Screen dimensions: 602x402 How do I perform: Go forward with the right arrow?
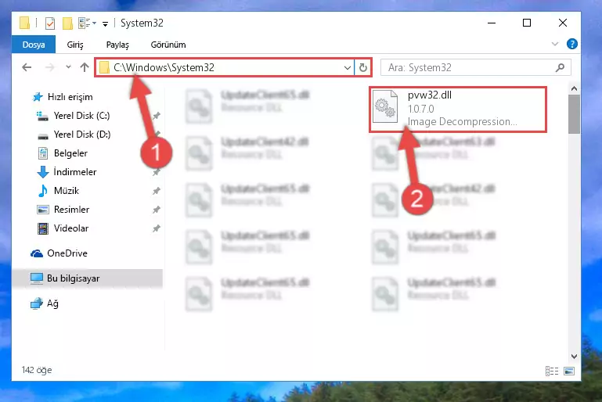tap(49, 67)
